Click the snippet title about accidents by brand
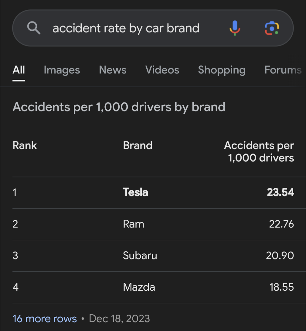 [119, 107]
